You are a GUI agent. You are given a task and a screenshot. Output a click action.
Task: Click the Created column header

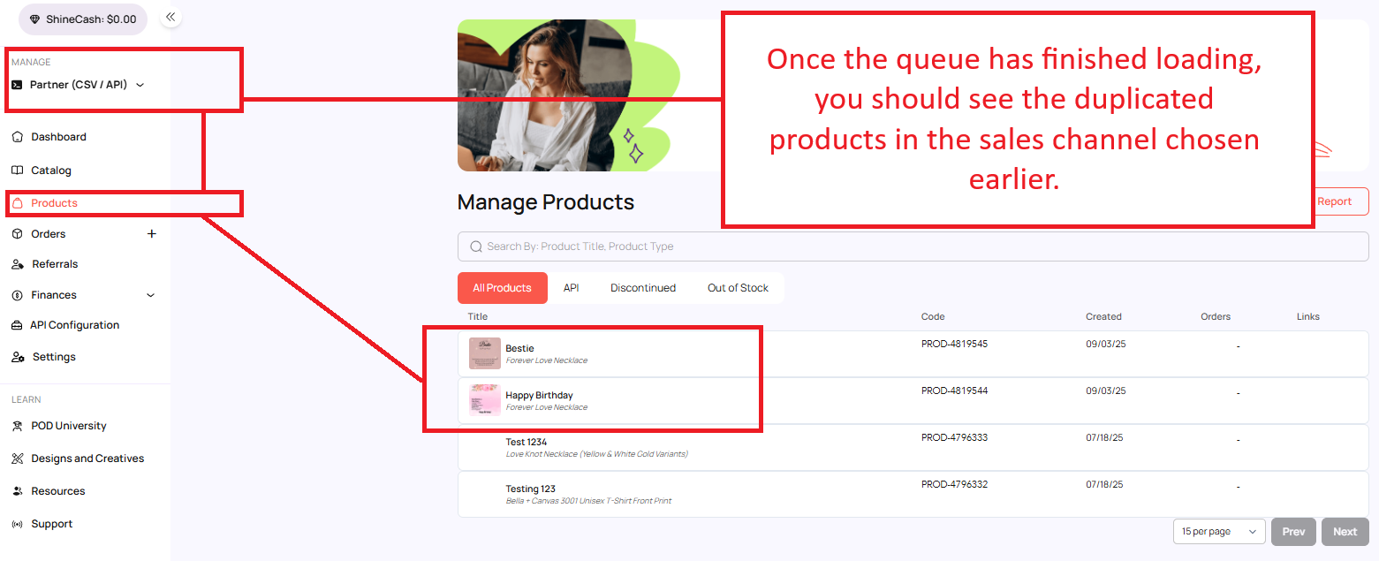1103,316
